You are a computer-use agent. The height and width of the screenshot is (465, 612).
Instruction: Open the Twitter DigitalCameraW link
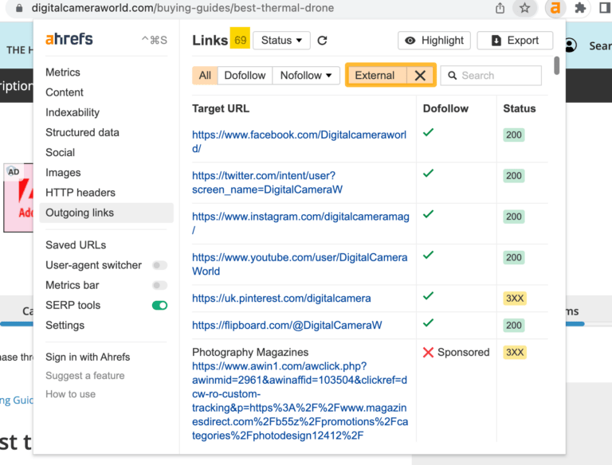click(267, 182)
